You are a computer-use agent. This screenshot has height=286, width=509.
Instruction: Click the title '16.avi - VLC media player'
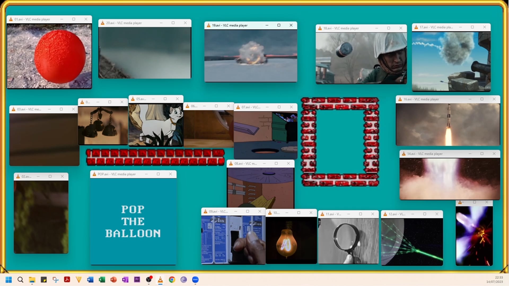point(421,99)
